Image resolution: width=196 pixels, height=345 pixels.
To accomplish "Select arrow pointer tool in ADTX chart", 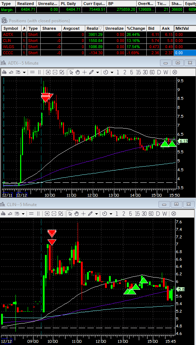I will tap(71, 72).
